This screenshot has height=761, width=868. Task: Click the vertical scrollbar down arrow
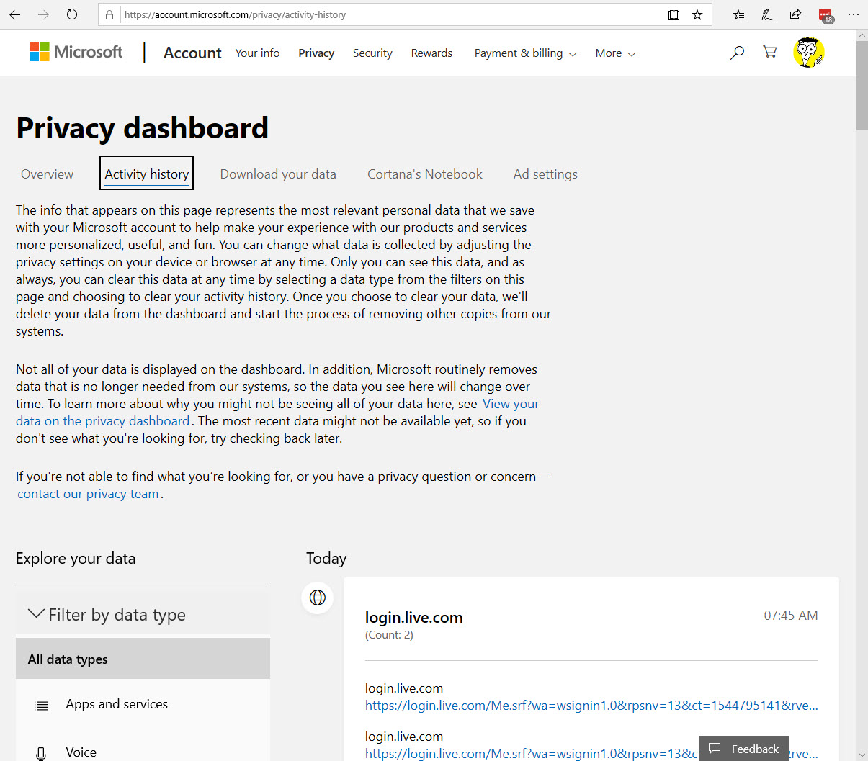click(862, 755)
